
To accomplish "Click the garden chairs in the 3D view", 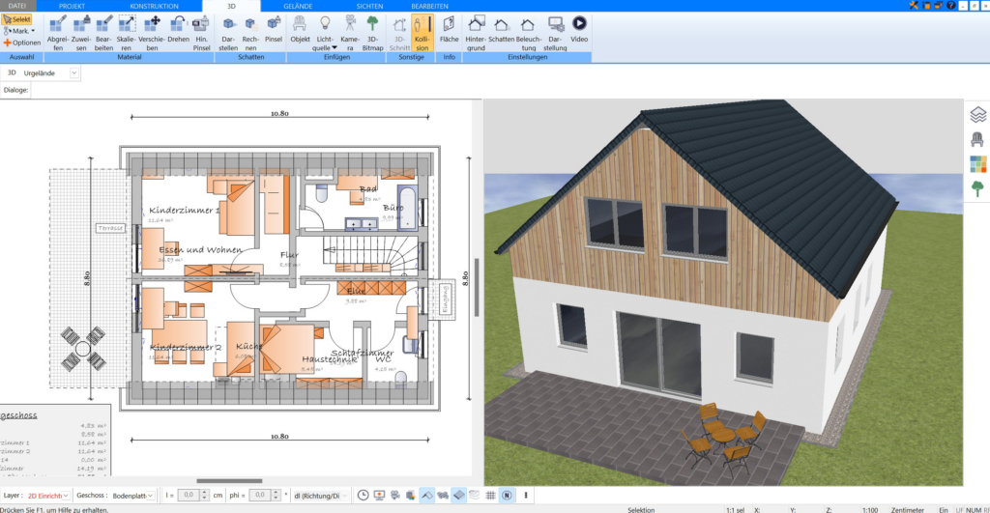I will (x=723, y=439).
